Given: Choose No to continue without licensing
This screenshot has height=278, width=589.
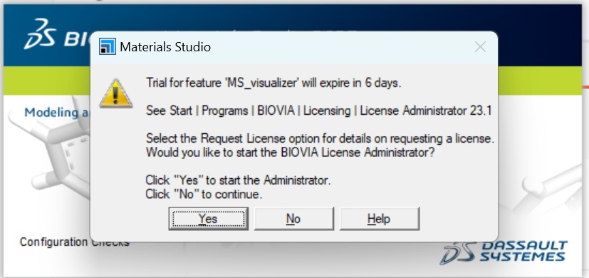Looking at the screenshot, I should (x=293, y=219).
